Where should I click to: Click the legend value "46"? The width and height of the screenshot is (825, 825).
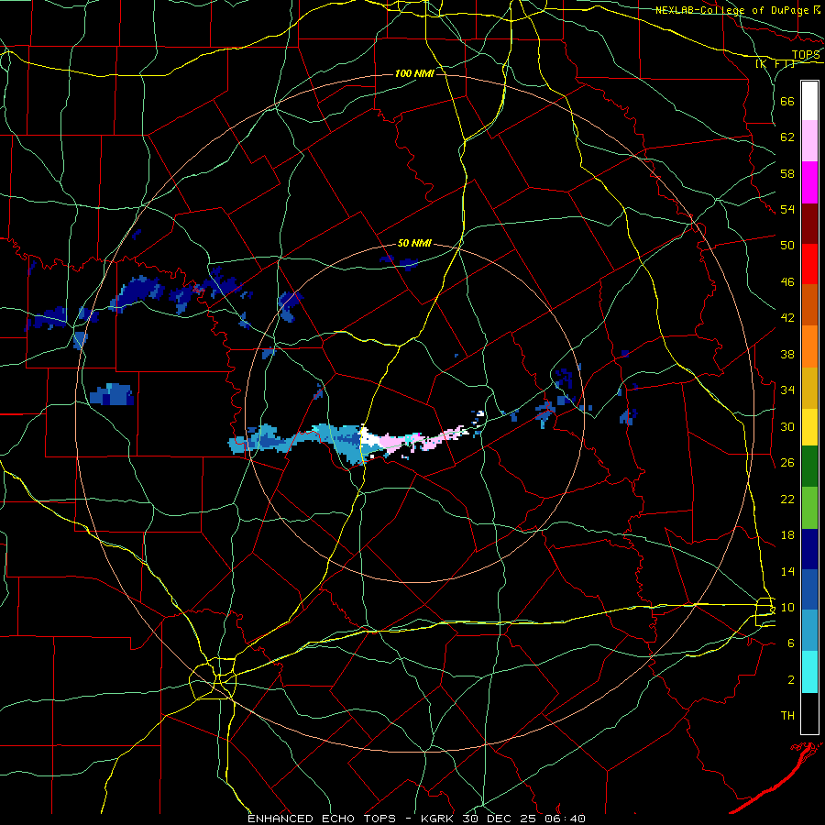click(x=787, y=282)
